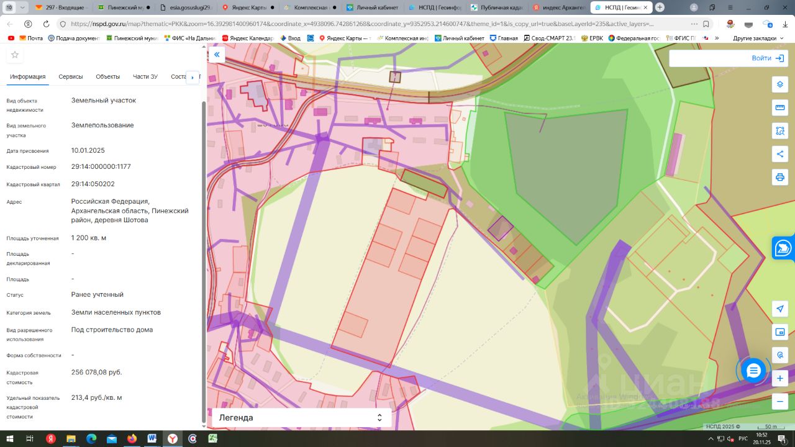The width and height of the screenshot is (795, 447).
Task: Open the blue chat assistant bubble
Action: 753,371
